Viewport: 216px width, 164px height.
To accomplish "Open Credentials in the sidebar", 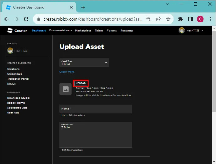I will (x=14, y=74).
